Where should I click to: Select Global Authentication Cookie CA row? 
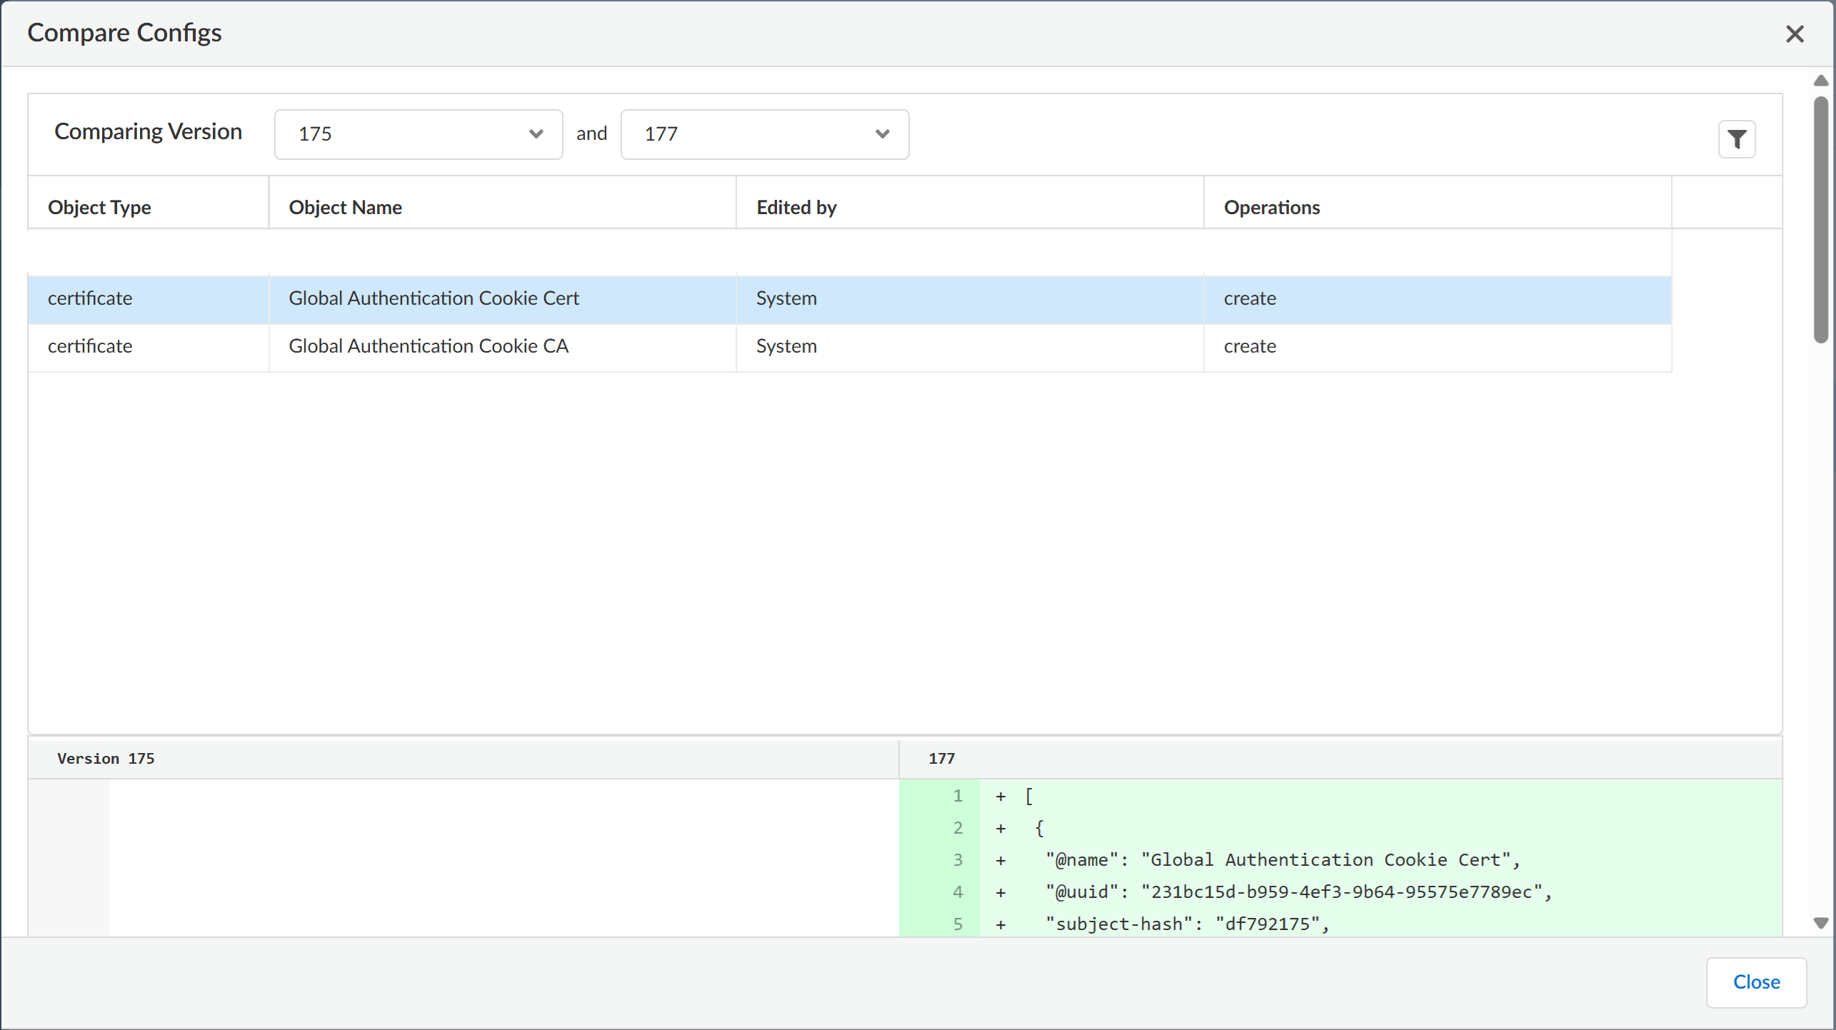(428, 346)
